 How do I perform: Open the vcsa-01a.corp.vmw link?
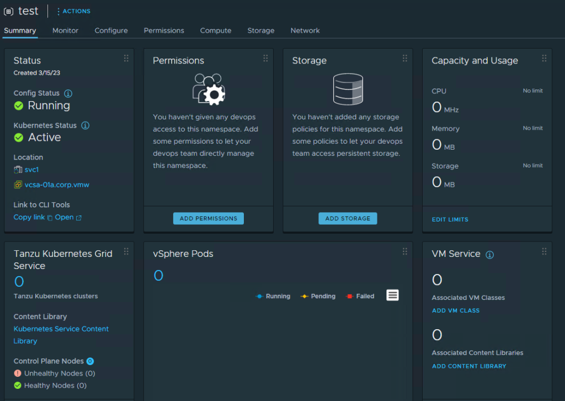(x=57, y=184)
